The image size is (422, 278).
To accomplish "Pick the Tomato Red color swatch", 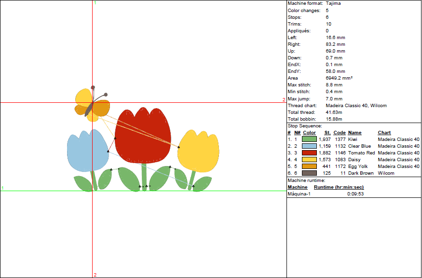I will pos(309,153).
